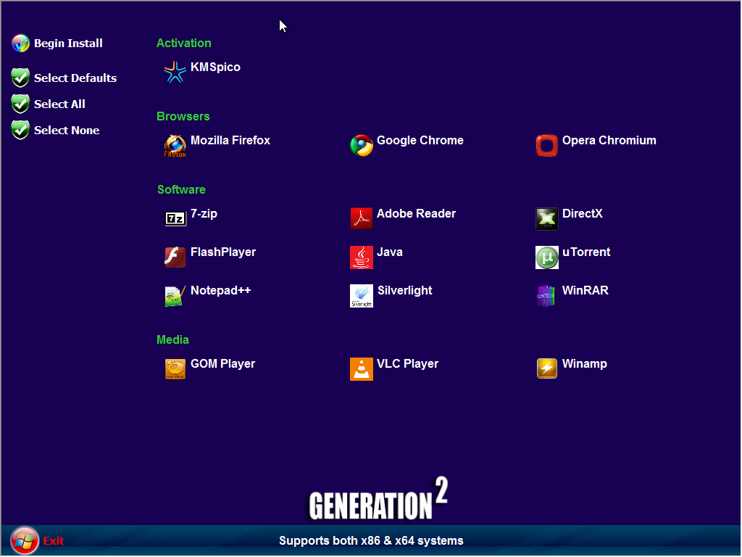Click the Select Defaults shield icon
This screenshot has height=557, width=742.
[x=20, y=78]
